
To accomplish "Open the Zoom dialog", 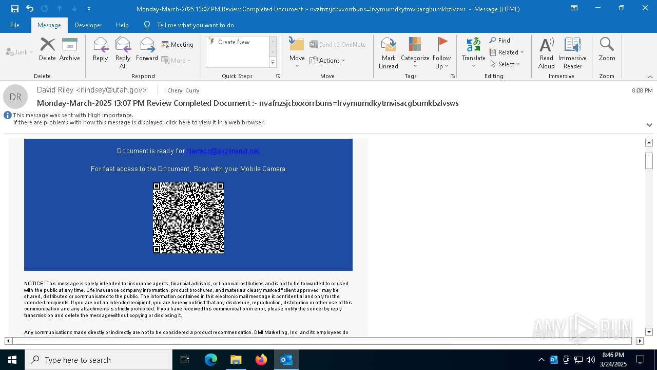I will 607,49.
